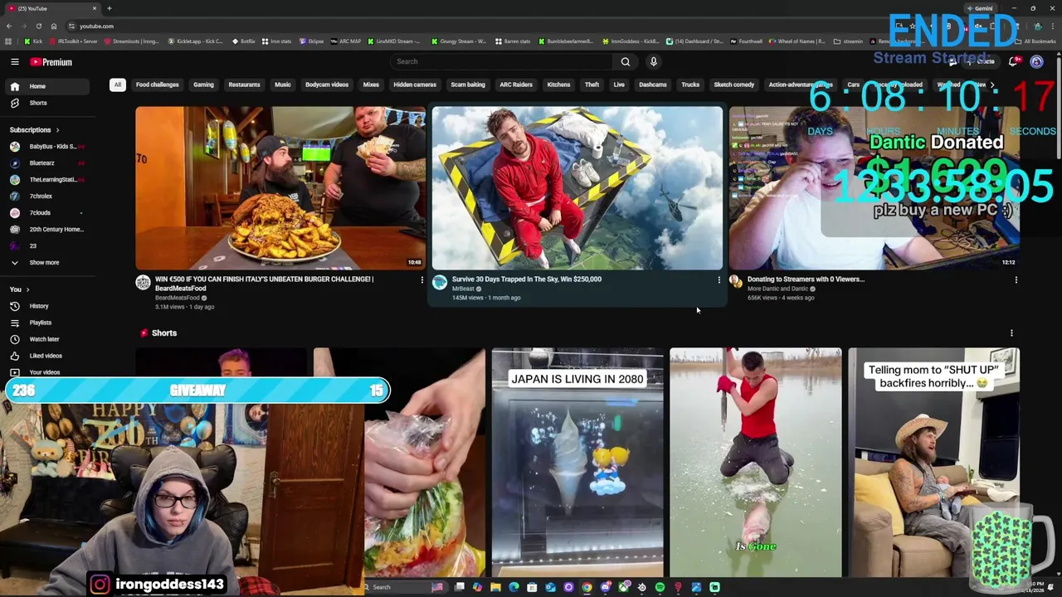Select the Scam baiting chip

pos(468,85)
